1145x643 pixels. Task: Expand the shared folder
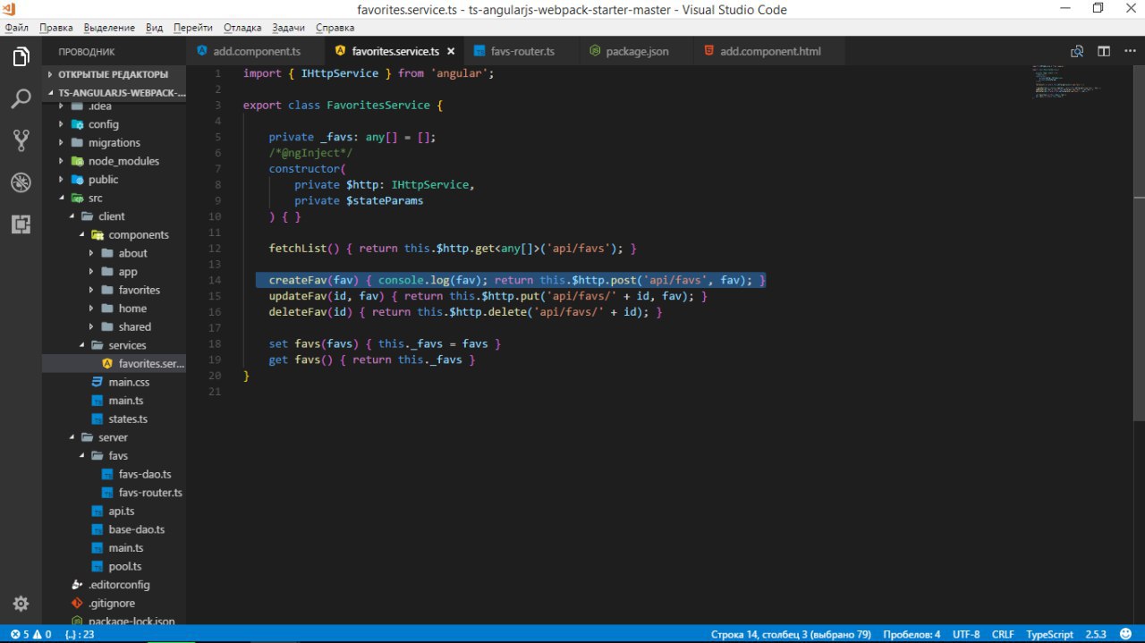click(114, 326)
